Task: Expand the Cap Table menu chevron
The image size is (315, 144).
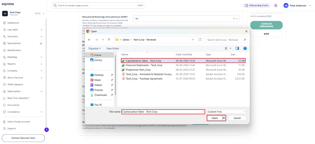Action: click(42, 30)
